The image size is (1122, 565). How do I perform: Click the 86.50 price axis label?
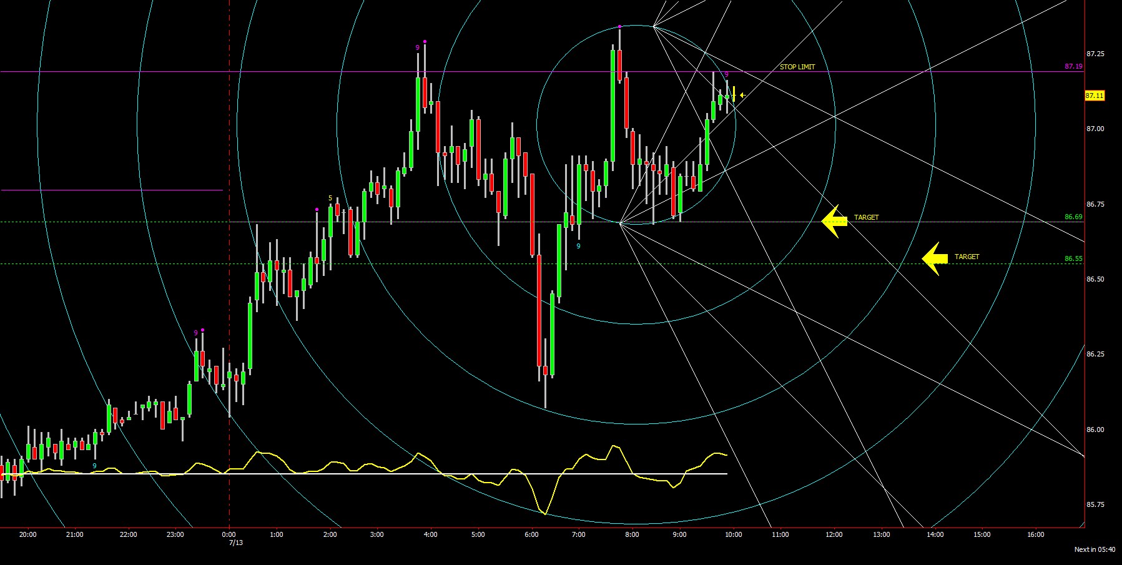(x=1095, y=279)
